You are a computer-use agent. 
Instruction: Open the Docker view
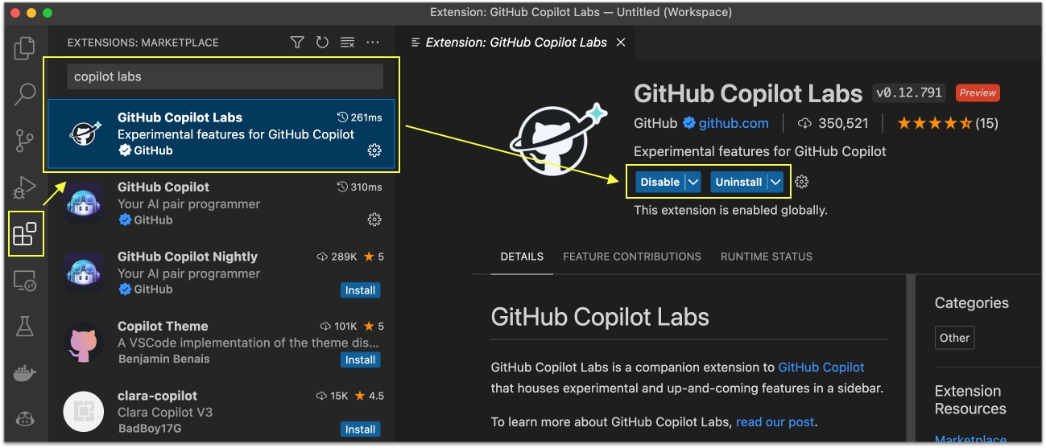point(25,373)
